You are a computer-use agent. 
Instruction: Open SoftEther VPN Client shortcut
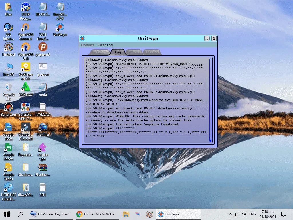click(x=25, y=111)
